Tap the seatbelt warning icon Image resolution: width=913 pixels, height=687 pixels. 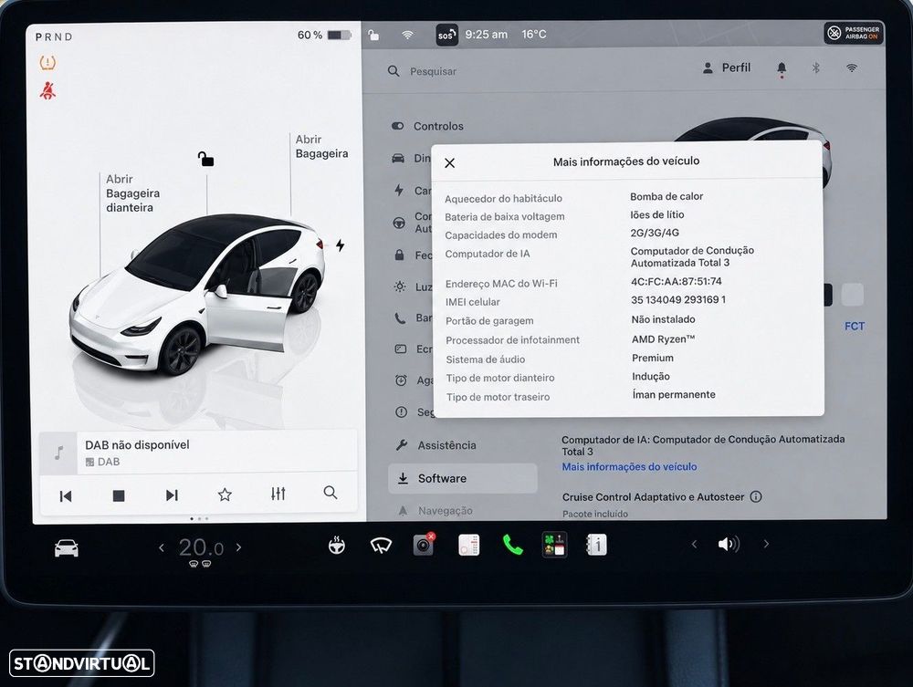pyautogui.click(x=47, y=90)
